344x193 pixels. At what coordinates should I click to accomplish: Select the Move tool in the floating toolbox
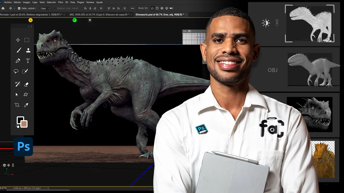tap(18, 40)
